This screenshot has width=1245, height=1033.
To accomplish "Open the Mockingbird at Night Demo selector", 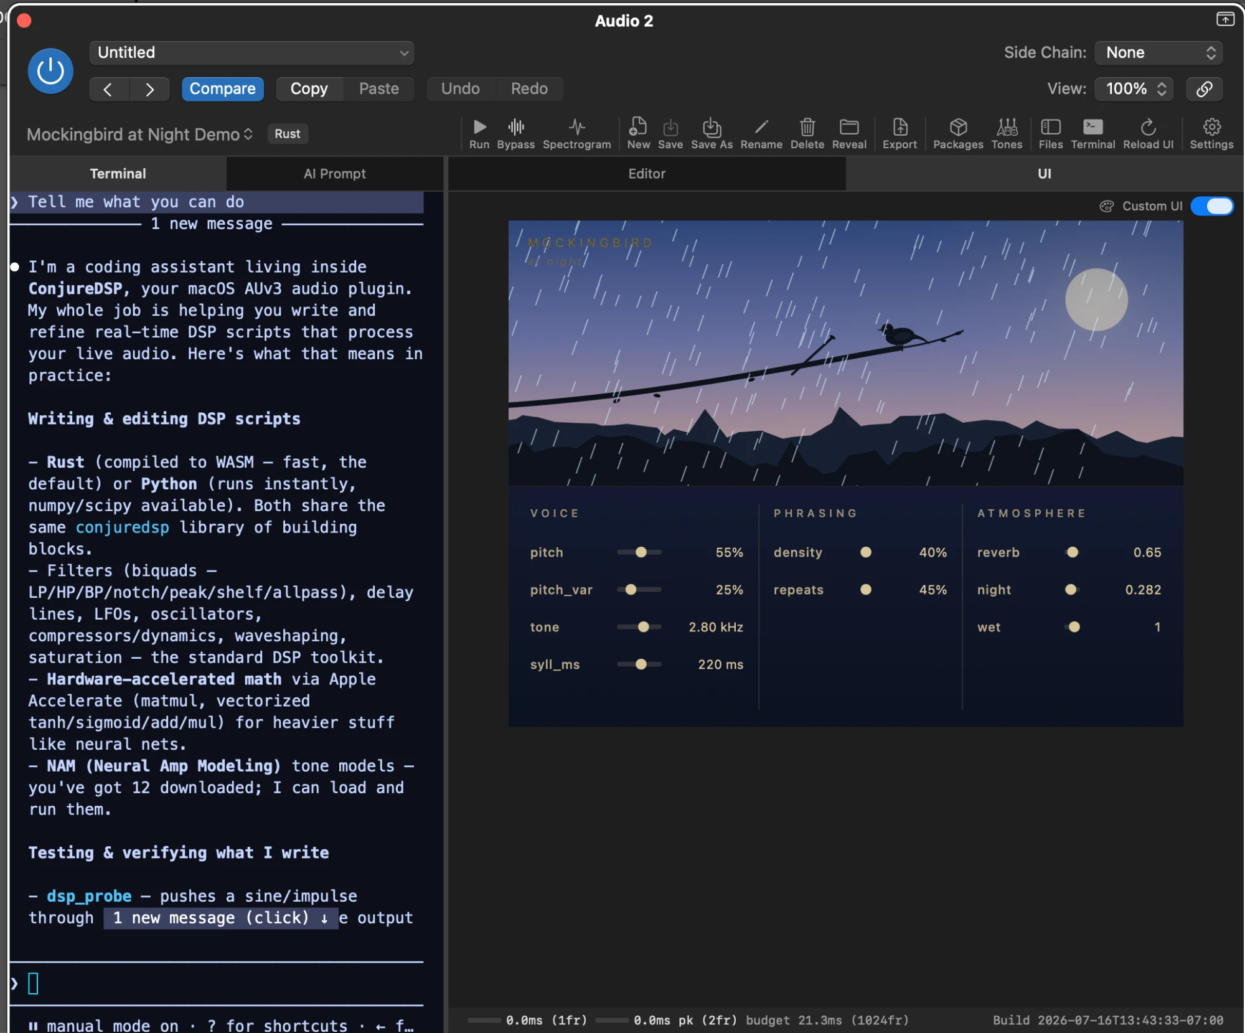I will click(139, 134).
